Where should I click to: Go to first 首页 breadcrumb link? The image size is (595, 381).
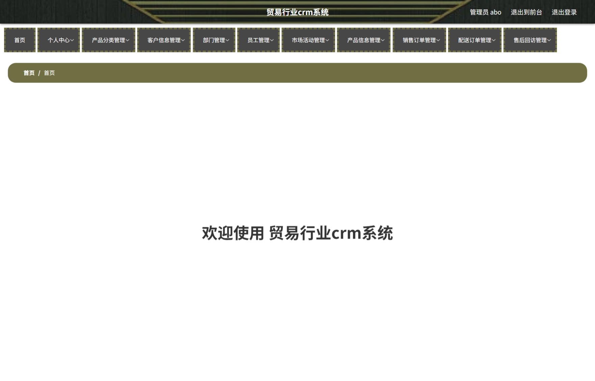pos(29,73)
